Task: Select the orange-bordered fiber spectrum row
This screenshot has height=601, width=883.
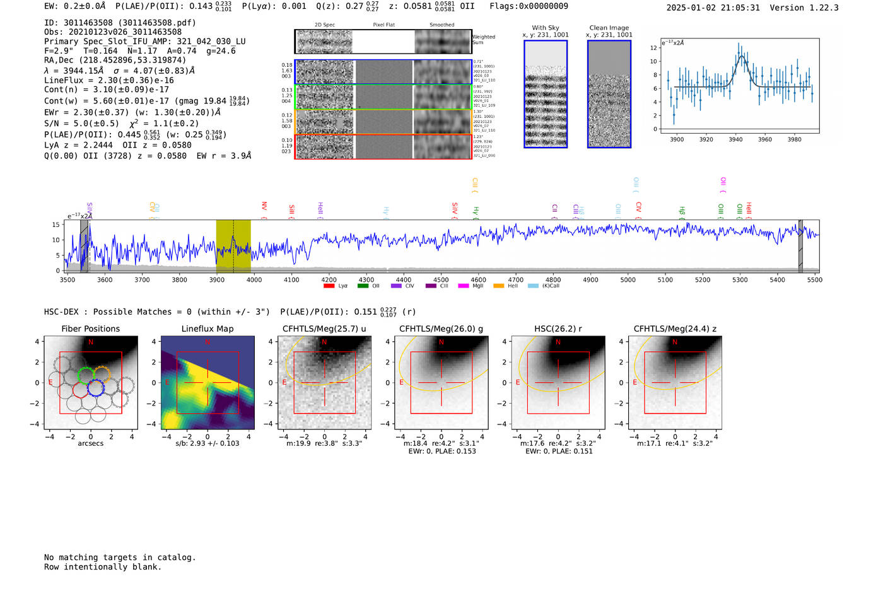Action: (x=383, y=122)
